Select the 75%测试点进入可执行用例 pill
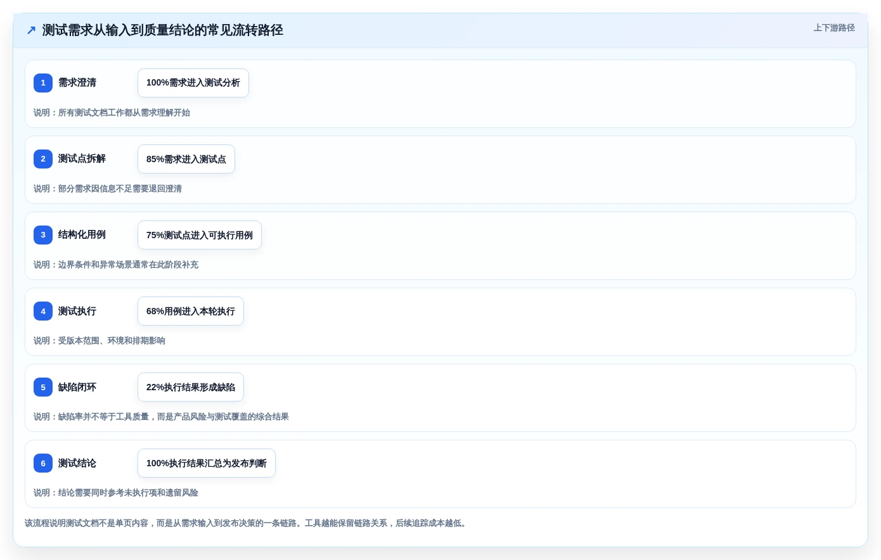The width and height of the screenshot is (881, 560). pos(200,235)
